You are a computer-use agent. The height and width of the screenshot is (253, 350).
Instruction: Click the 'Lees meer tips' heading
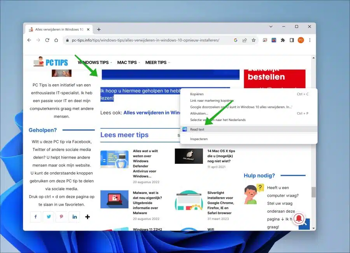(x=124, y=135)
